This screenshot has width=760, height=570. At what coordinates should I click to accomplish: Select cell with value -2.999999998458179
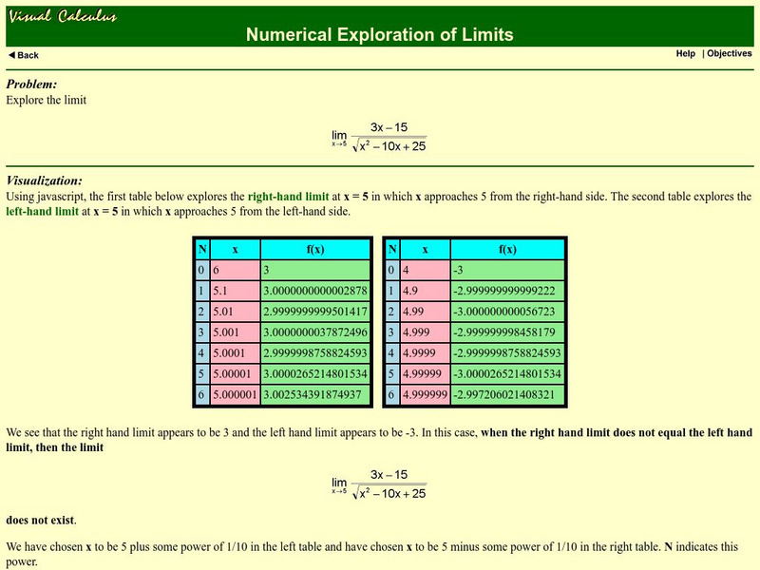(x=508, y=332)
